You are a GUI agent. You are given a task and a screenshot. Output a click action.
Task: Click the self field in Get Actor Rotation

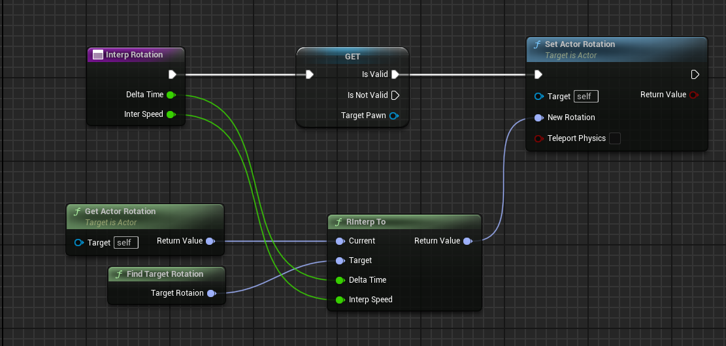125,243
